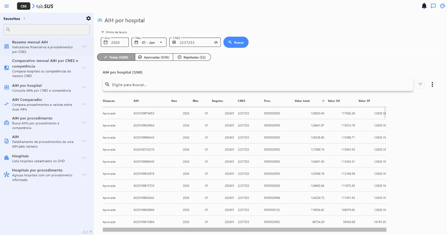Screen dimensions: 447x235
Task: Open the hamburger navigation menu
Action: click(7, 6)
